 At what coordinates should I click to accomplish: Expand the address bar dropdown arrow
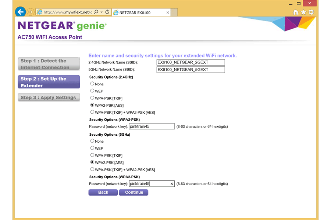click(102, 12)
